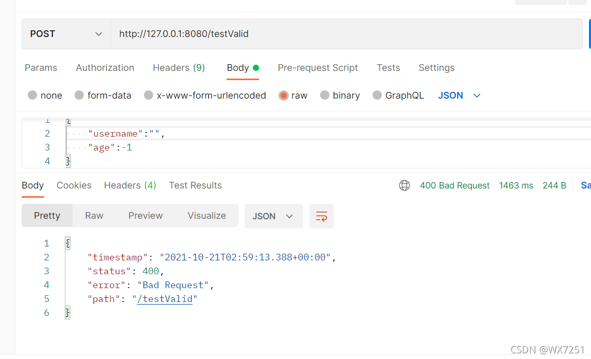The width and height of the screenshot is (591, 359).
Task: Select the none body radio button
Action: pyautogui.click(x=33, y=96)
